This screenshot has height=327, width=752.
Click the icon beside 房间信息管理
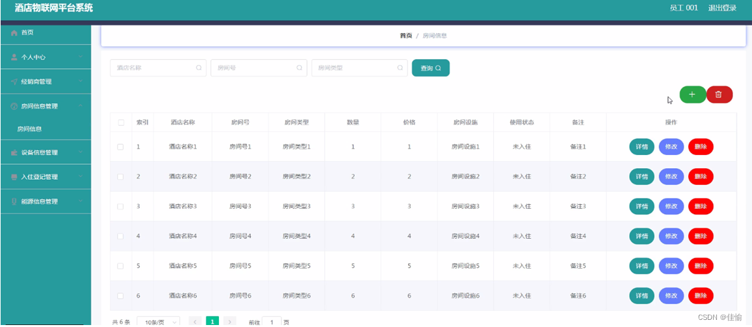pos(14,106)
